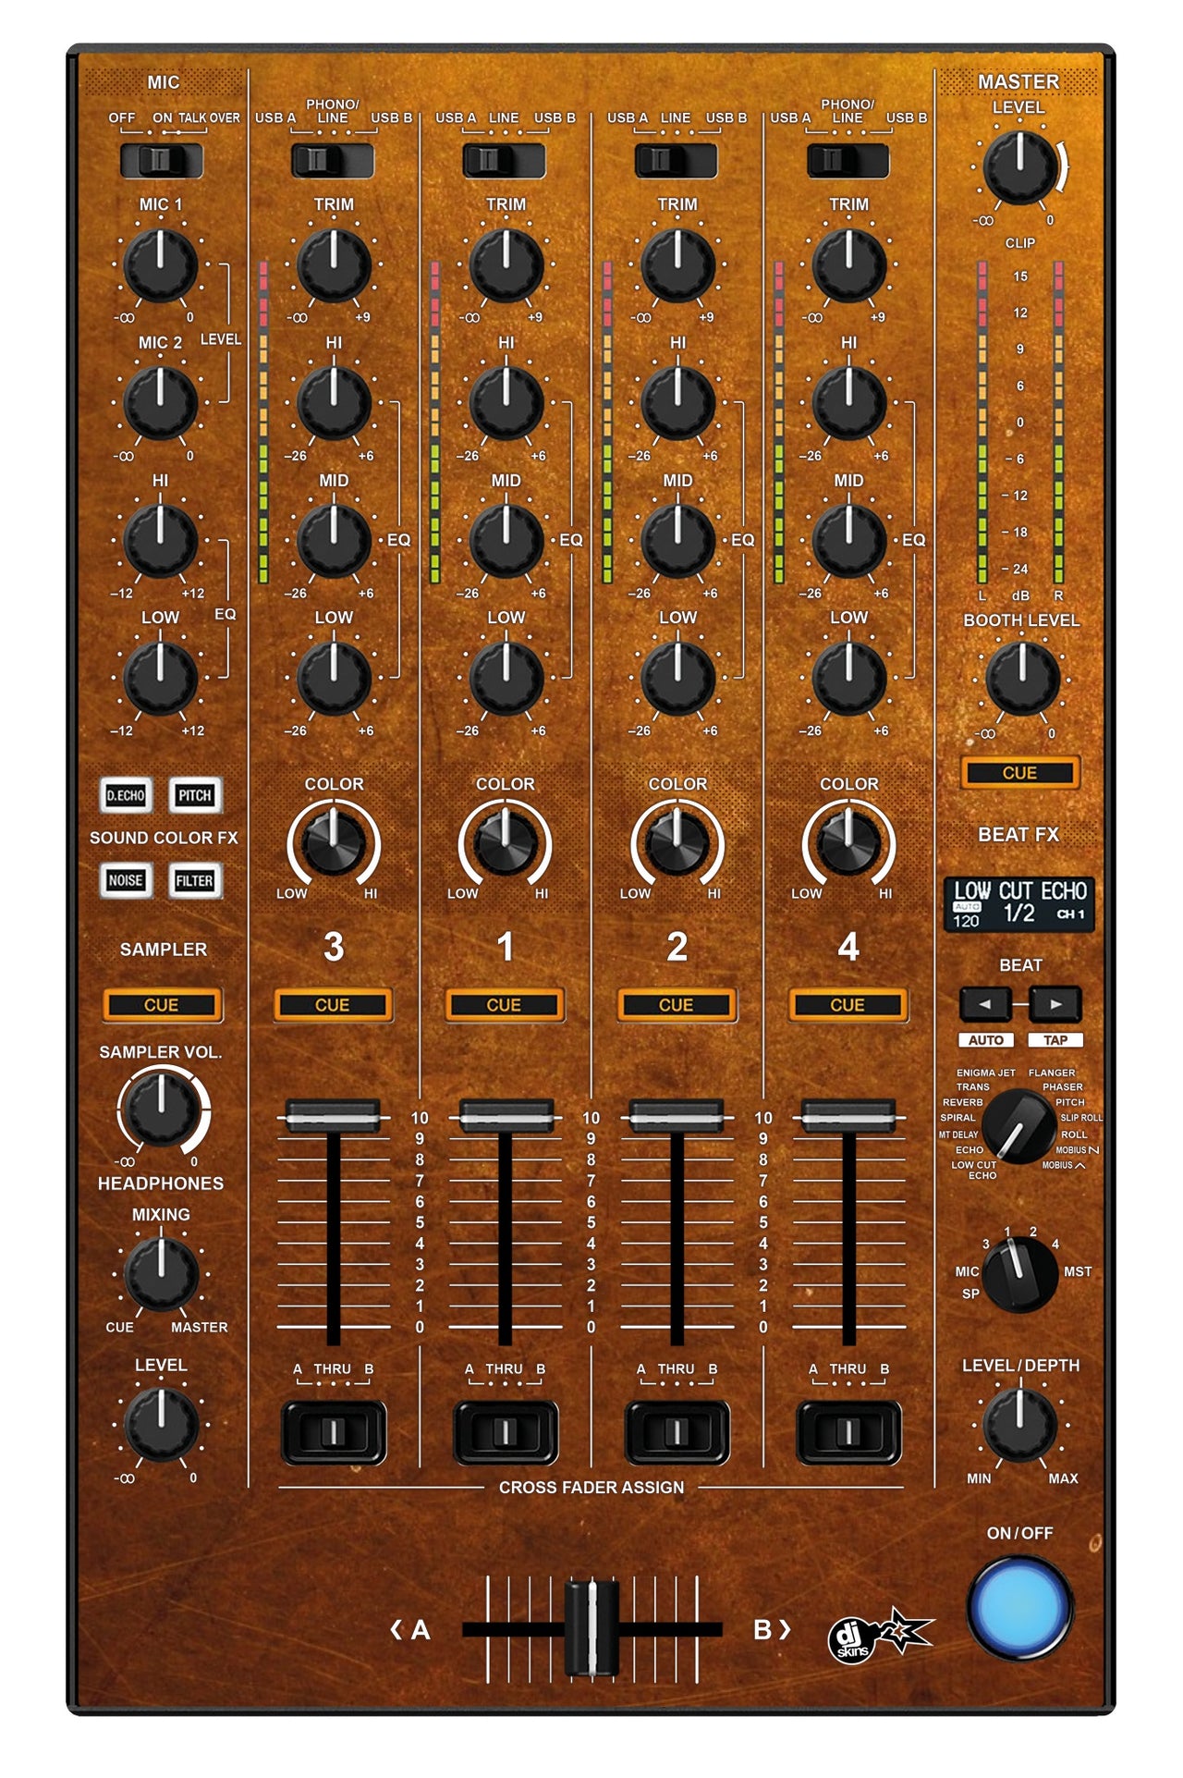Click the beat left arrow button
Image resolution: width=1183 pixels, height=1778 pixels.
point(985,1004)
